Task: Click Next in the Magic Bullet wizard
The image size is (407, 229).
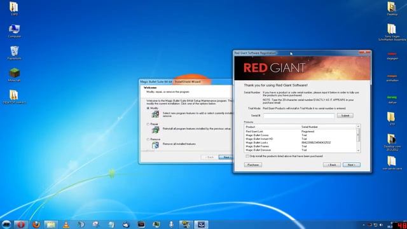Action: pyautogui.click(x=226, y=157)
